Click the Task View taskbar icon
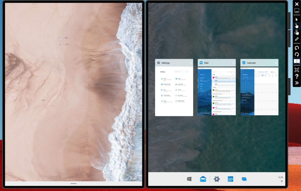The image size is (301, 191). coord(244,179)
